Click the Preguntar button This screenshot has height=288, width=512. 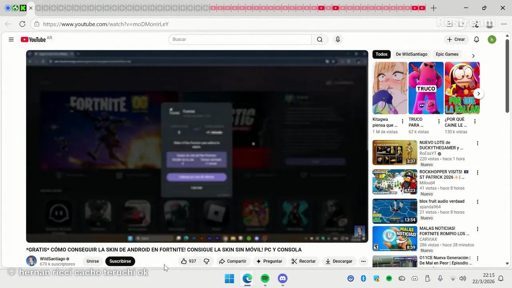269,261
